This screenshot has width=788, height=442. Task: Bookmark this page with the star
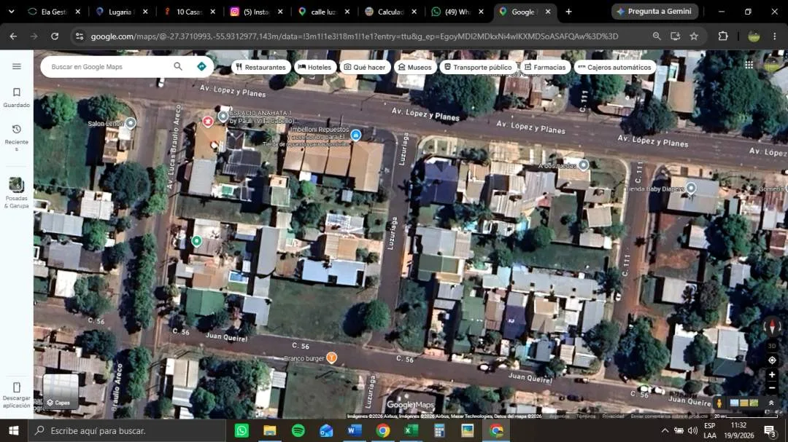click(x=694, y=36)
